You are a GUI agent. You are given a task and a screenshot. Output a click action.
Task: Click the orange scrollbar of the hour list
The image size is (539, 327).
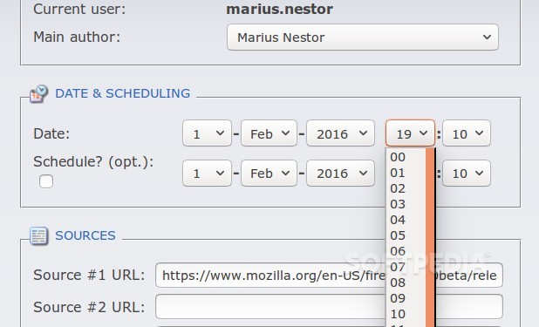pos(430,237)
